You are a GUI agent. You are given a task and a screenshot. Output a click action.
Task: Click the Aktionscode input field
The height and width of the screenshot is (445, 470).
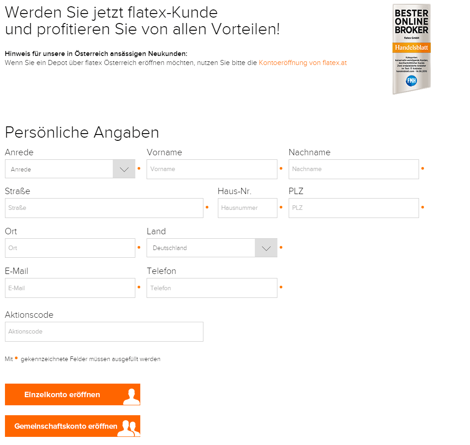click(104, 332)
